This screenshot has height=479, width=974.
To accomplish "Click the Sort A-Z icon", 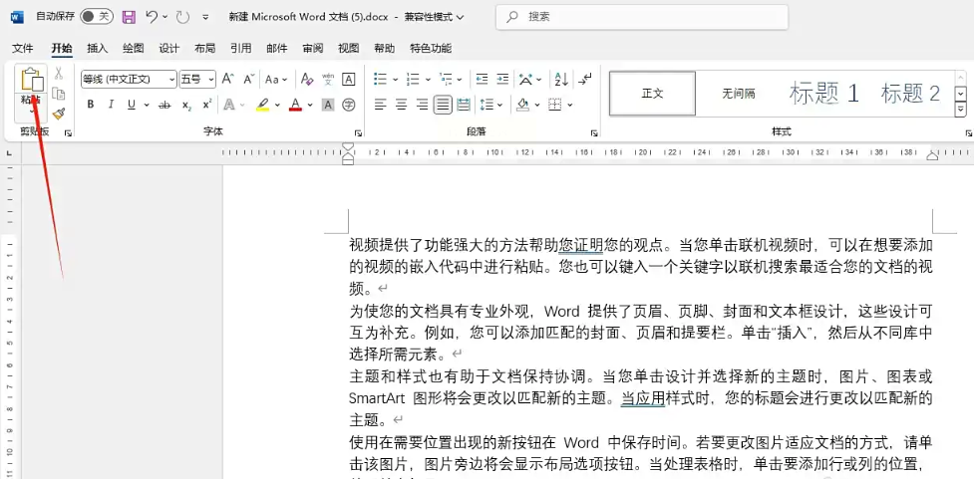I will (x=560, y=79).
